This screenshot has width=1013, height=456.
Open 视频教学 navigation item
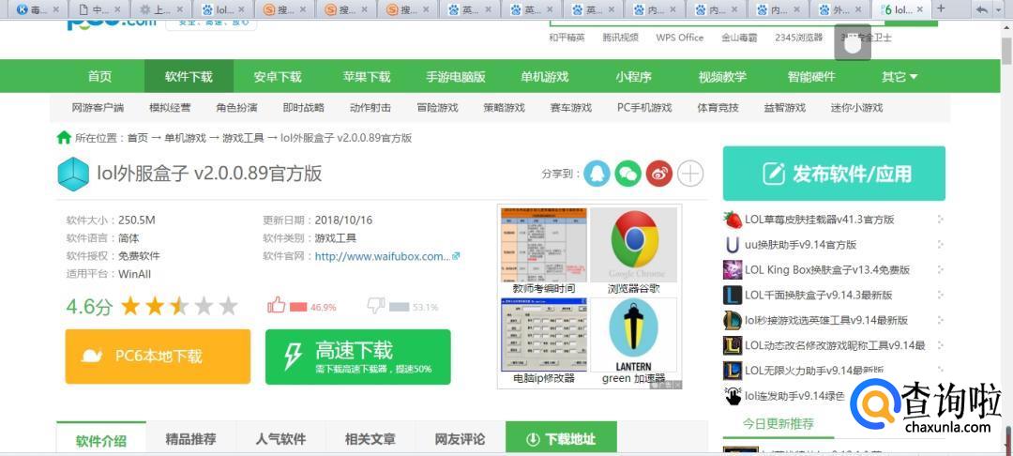pyautogui.click(x=722, y=77)
